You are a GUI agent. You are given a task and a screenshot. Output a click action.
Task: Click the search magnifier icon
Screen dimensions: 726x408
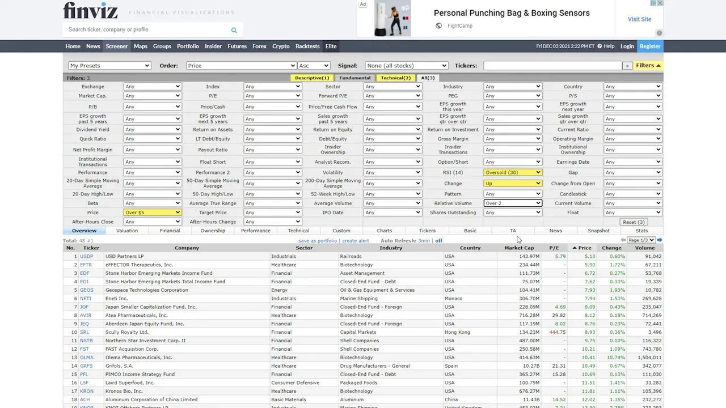pyautogui.click(x=233, y=29)
